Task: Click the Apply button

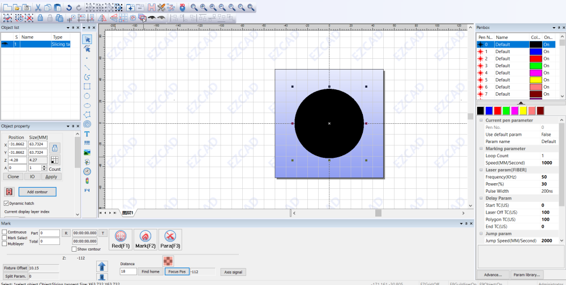Action: [52, 177]
